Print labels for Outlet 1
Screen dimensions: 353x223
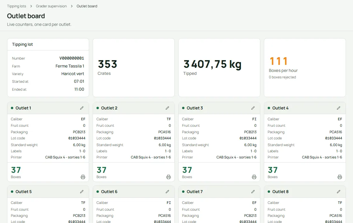[x=83, y=177]
